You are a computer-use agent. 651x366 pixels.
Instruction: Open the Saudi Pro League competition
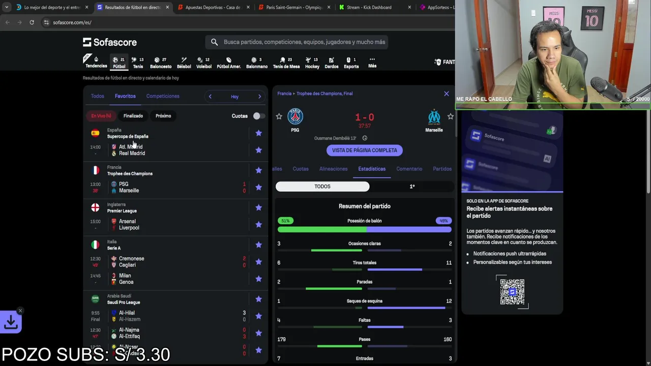click(124, 302)
